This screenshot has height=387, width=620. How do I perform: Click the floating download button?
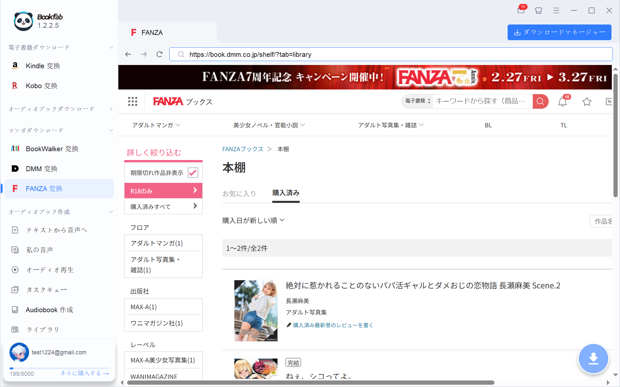[594, 359]
